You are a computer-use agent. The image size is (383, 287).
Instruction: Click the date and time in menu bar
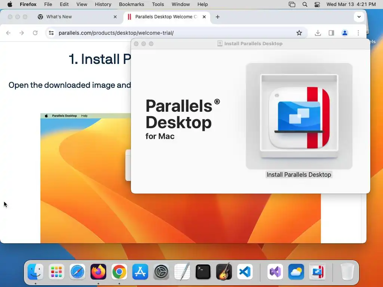[351, 4]
